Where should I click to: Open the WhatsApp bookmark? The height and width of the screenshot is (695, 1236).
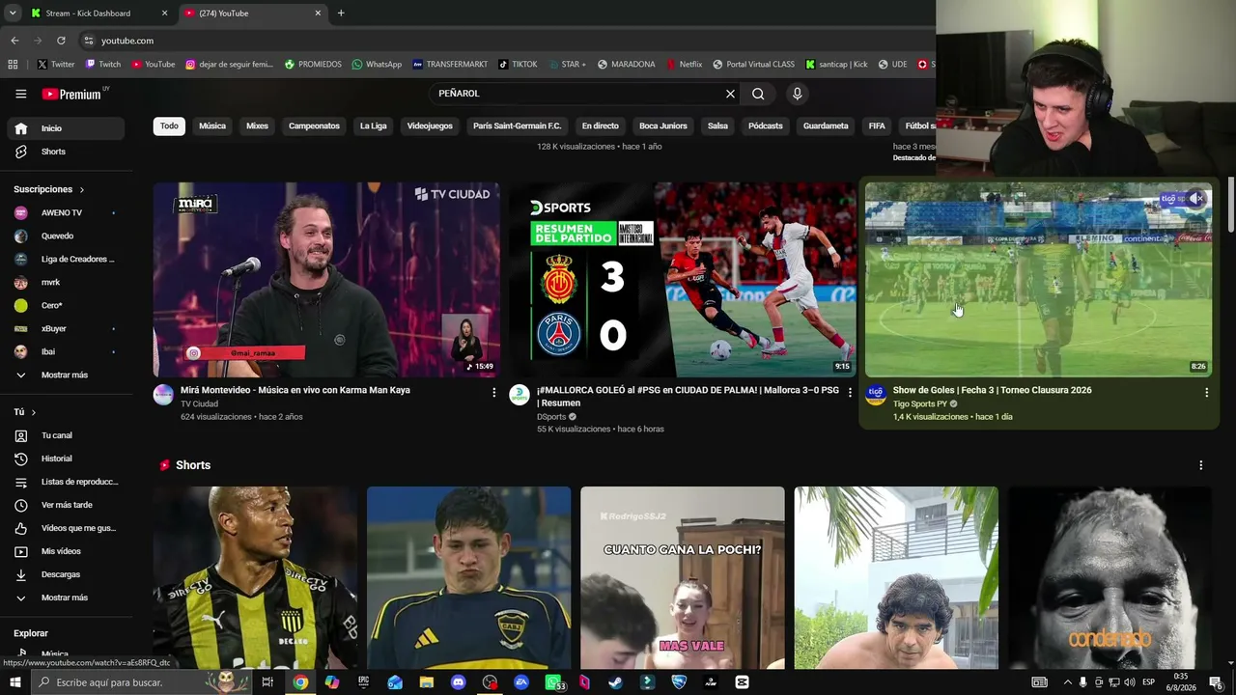pyautogui.click(x=377, y=65)
